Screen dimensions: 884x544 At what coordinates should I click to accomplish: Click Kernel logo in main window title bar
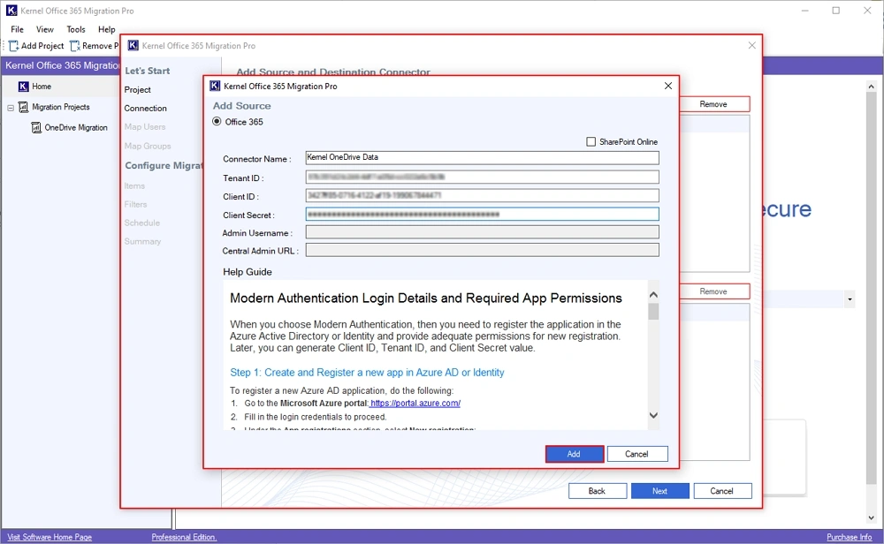(11, 10)
